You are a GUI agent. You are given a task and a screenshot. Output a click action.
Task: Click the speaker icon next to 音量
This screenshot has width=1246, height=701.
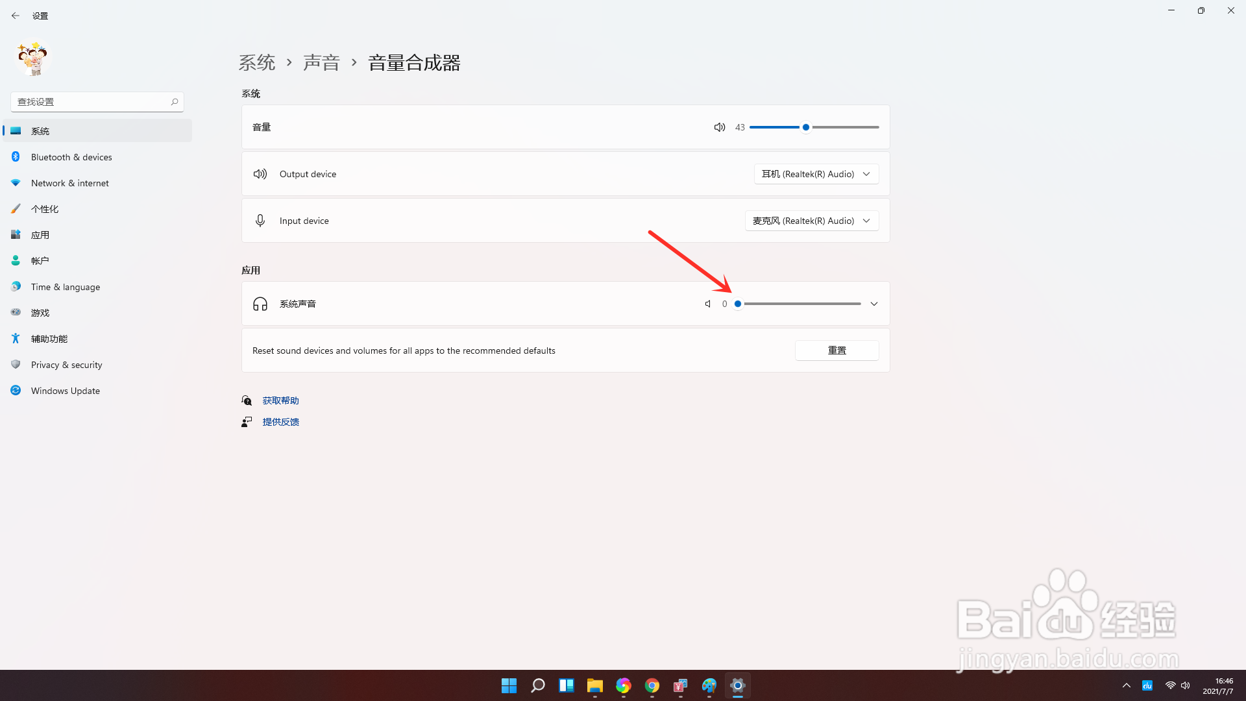[719, 127]
